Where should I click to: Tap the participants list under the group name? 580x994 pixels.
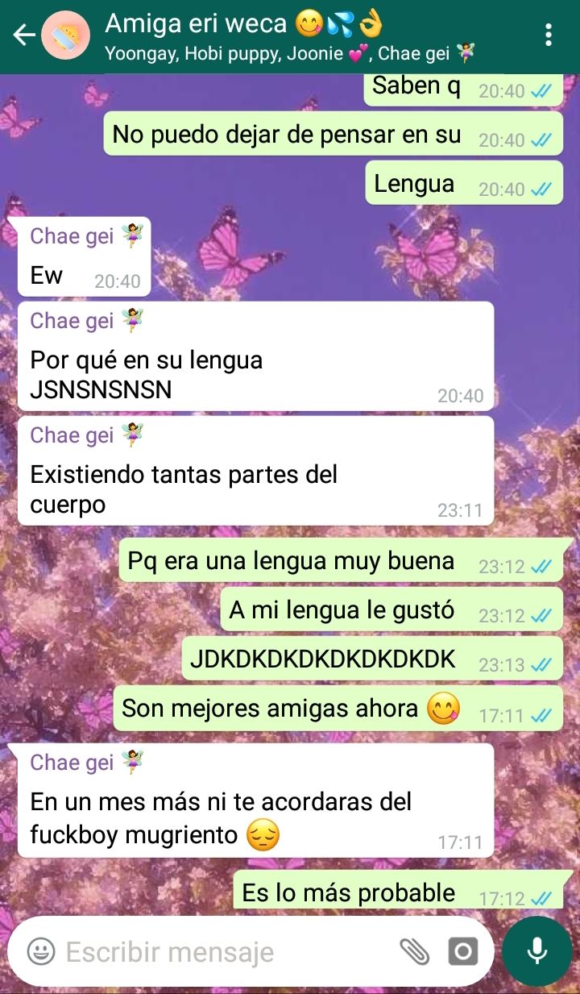coord(290,53)
